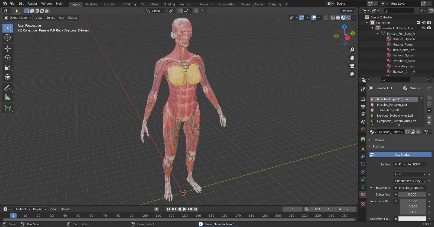Toggle Use Nodes button
434x227 pixels.
click(400, 155)
